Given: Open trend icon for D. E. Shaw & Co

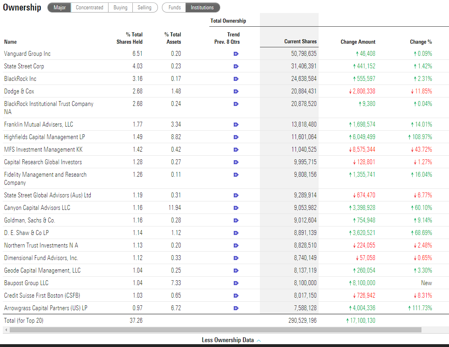Looking at the screenshot, I should pos(236,233).
